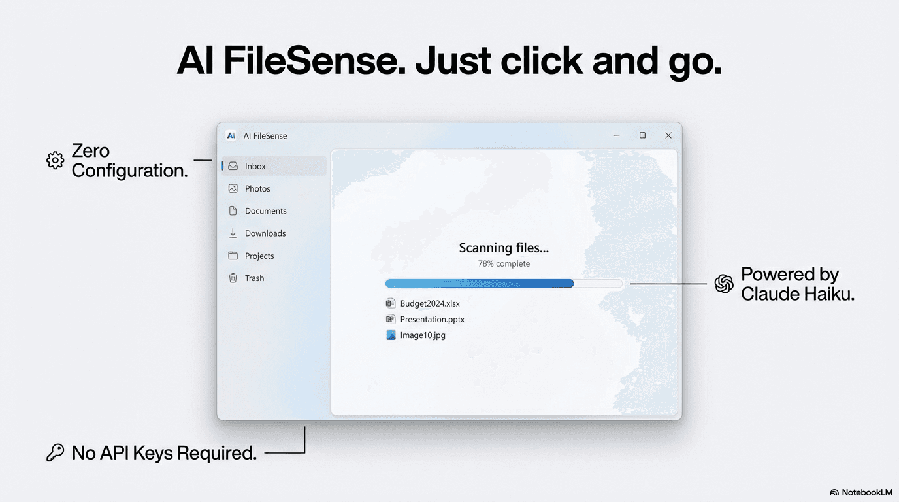This screenshot has width=899, height=502.
Task: Open the Budget2024.xlsx file entry
Action: click(x=430, y=303)
